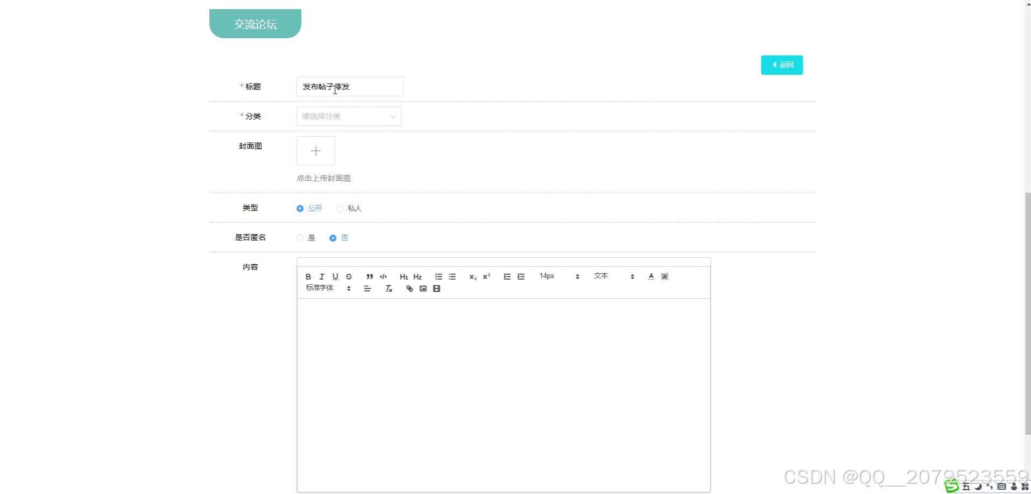Viewport: 1031px width, 494px height.
Task: Upload a cover image with the plus box
Action: 316,151
